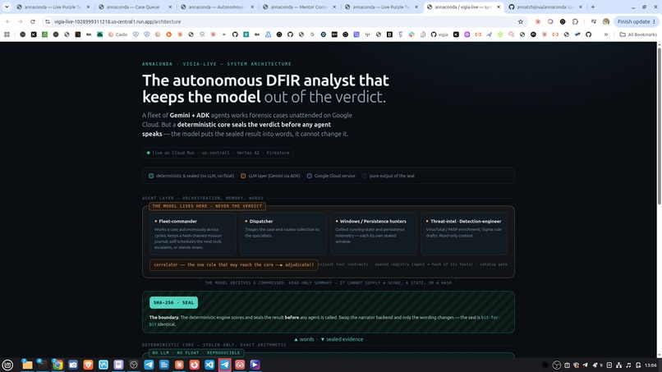This screenshot has height=372, width=662.
Task: Select the Windows / Persistence hunters card
Action: (373, 233)
